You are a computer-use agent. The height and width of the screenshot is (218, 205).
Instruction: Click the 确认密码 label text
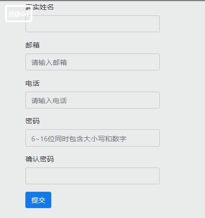tap(39, 159)
